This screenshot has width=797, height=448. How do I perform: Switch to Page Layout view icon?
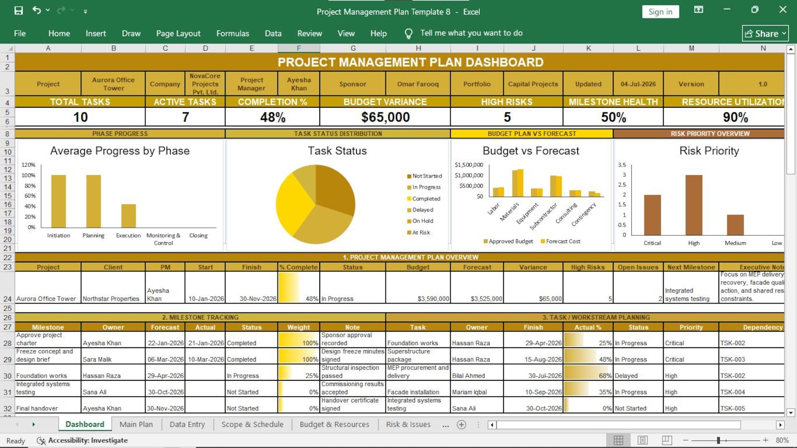[642, 440]
